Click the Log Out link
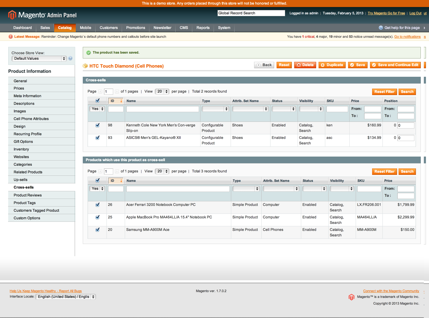This screenshot has height=318, width=429. (415, 13)
